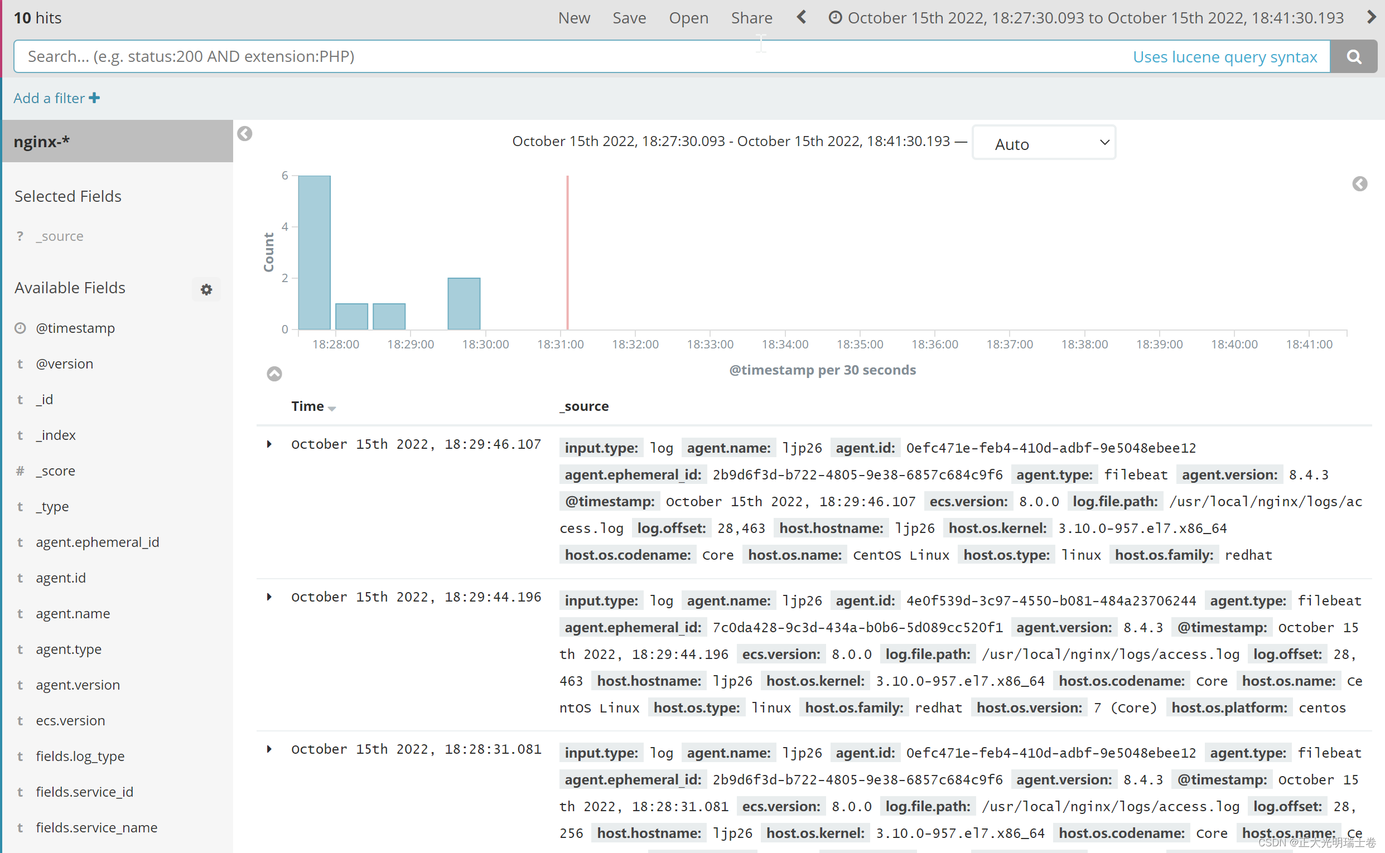The height and width of the screenshot is (853, 1385).
Task: Click inside the search query field
Action: point(395,56)
